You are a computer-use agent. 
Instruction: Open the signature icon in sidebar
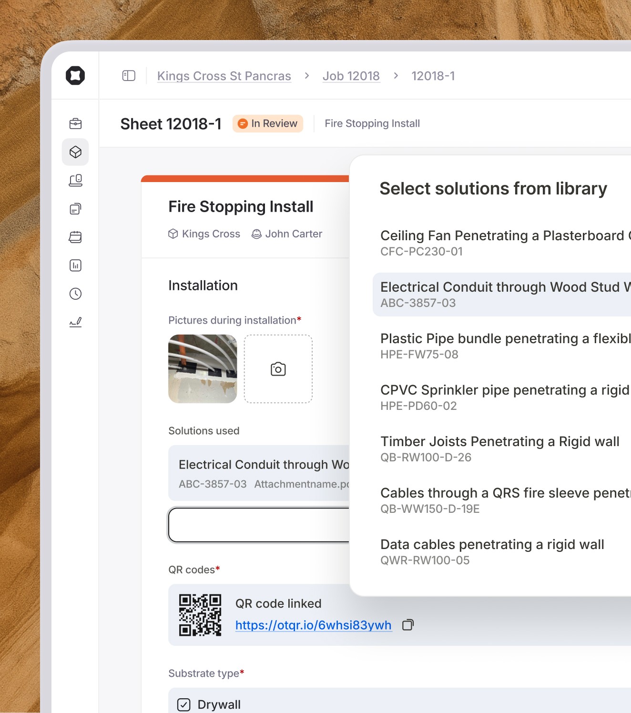(x=75, y=322)
